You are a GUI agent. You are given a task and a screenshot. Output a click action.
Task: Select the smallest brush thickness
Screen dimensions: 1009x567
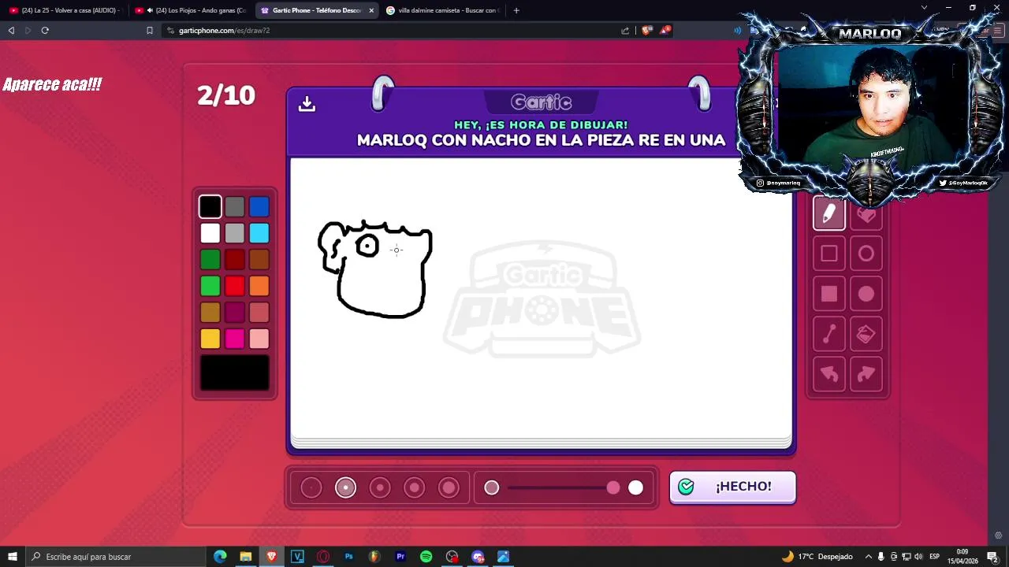(311, 488)
